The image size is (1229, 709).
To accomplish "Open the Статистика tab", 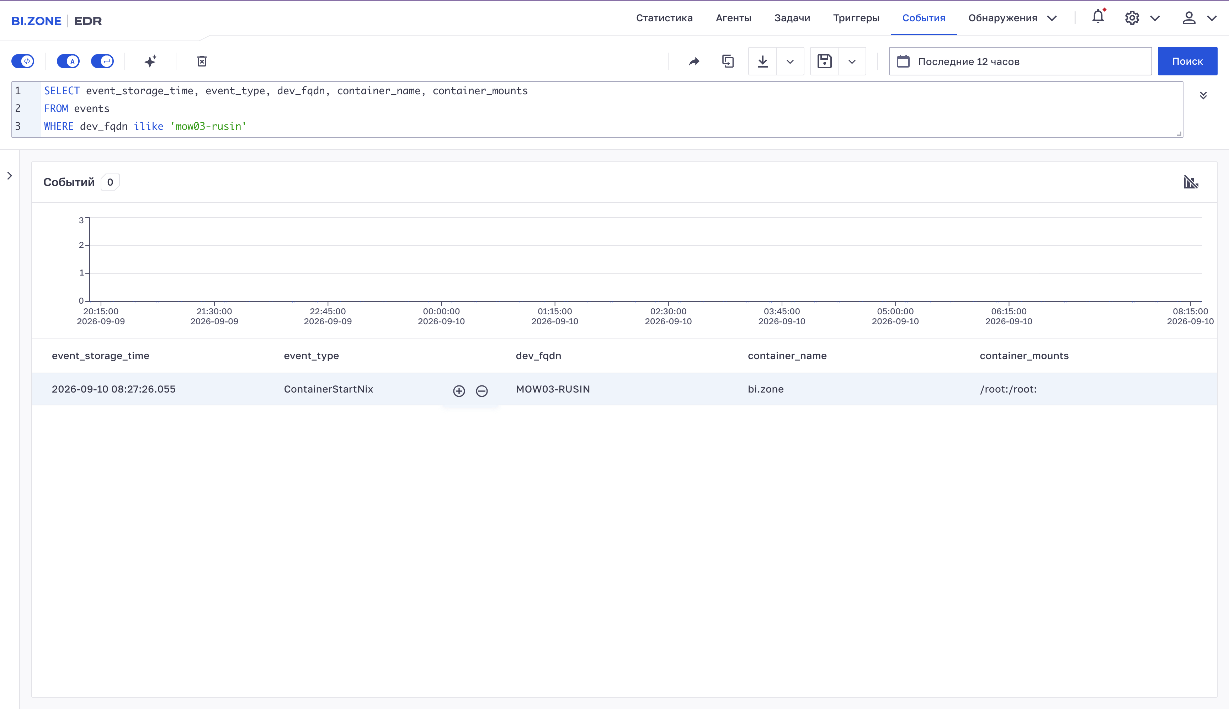I will [x=664, y=18].
